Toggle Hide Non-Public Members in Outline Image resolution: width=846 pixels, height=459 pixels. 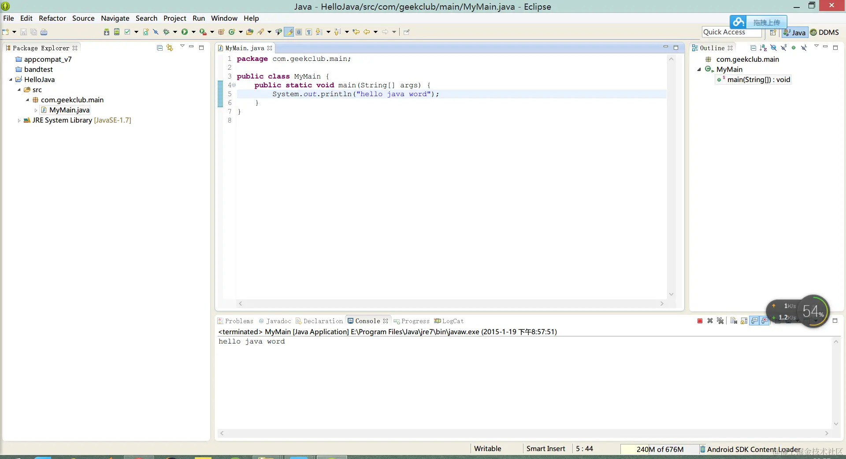tap(794, 48)
